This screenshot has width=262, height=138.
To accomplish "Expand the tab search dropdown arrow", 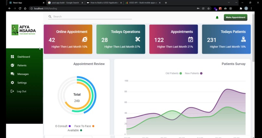I will pyautogui.click(x=229, y=3).
